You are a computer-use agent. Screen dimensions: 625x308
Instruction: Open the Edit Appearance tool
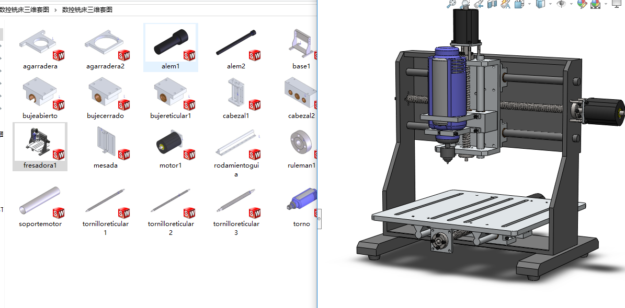582,4
